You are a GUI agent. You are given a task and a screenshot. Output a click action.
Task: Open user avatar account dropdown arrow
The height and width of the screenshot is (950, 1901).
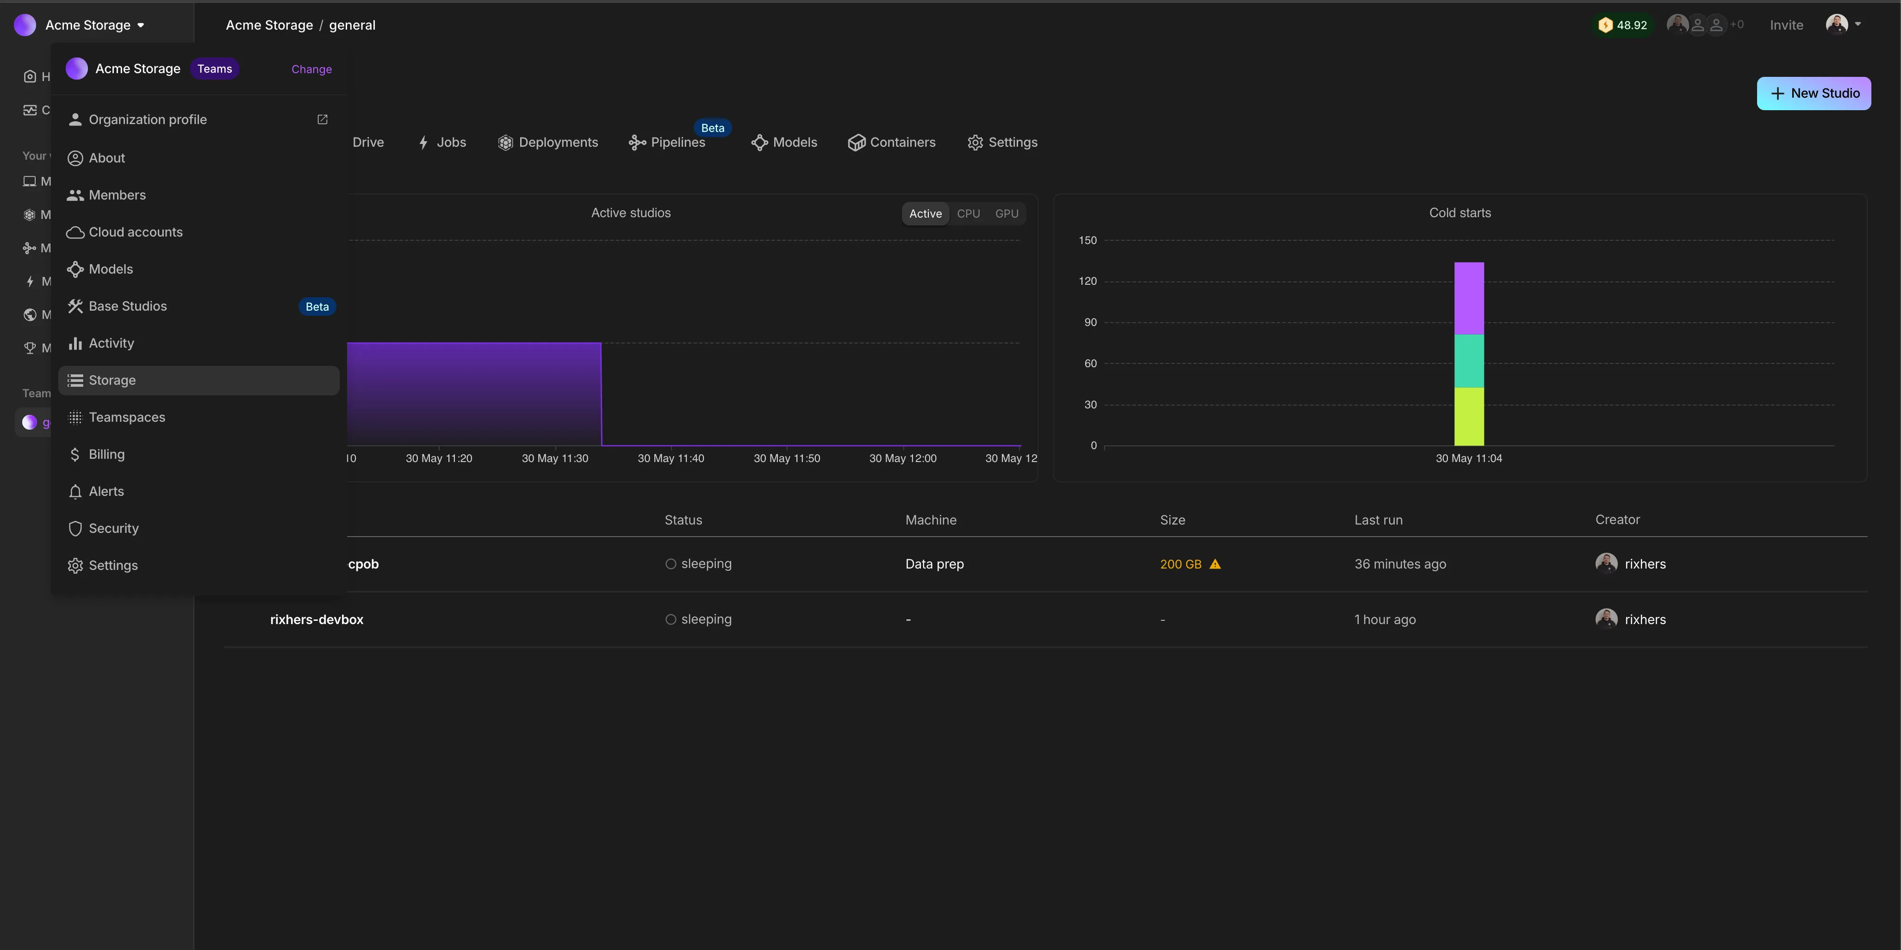click(x=1858, y=25)
